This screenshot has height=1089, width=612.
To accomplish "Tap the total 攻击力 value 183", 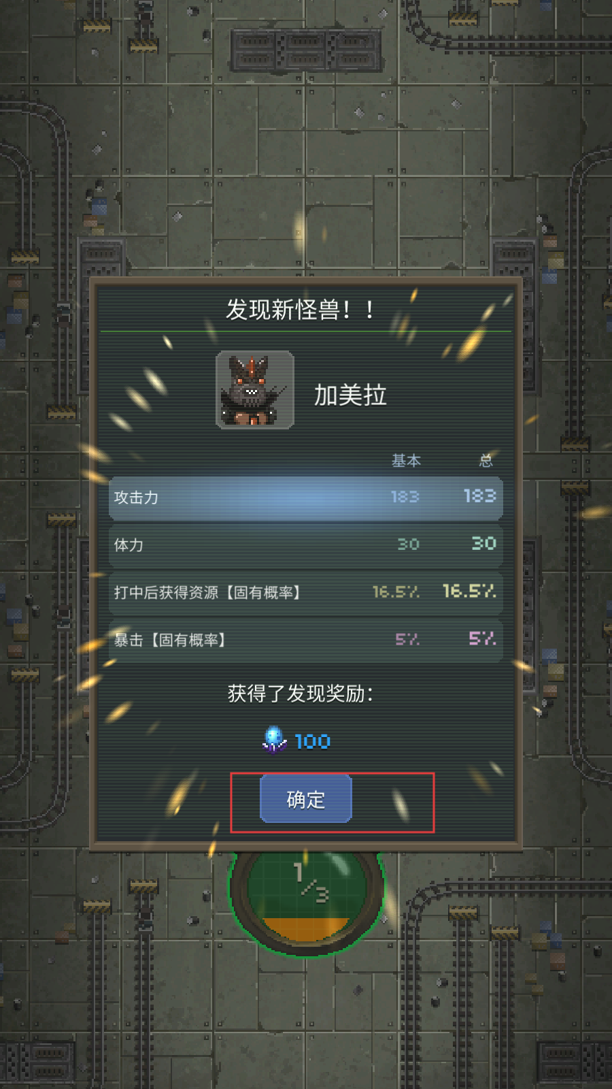I will coord(479,495).
